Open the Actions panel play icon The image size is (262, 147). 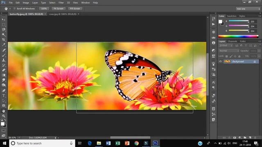(x=214, y=24)
